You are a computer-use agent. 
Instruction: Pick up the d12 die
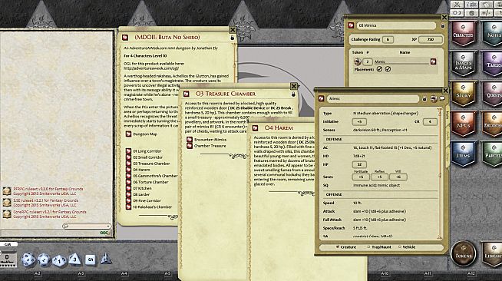[44, 260]
